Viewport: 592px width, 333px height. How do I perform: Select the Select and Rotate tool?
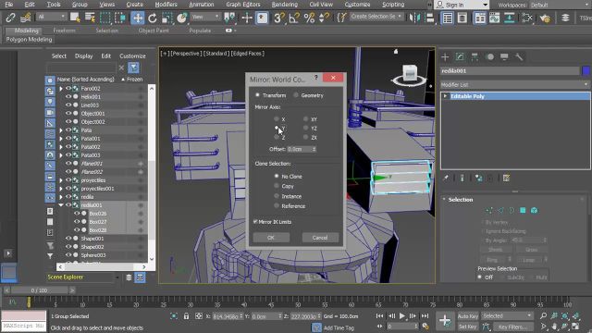[x=152, y=18]
